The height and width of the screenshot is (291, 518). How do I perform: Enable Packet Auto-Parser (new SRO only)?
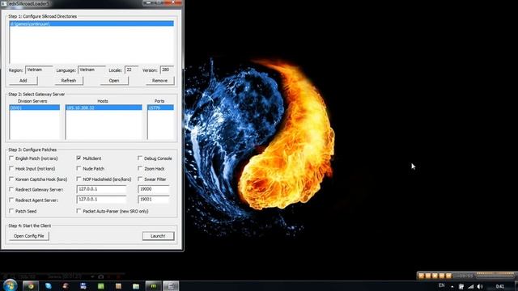(x=79, y=211)
